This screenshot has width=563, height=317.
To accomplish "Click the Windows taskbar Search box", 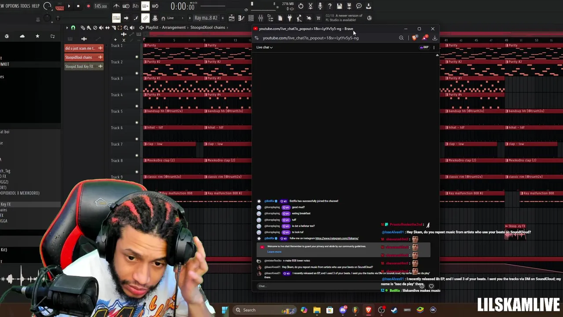I will pyautogui.click(x=263, y=310).
